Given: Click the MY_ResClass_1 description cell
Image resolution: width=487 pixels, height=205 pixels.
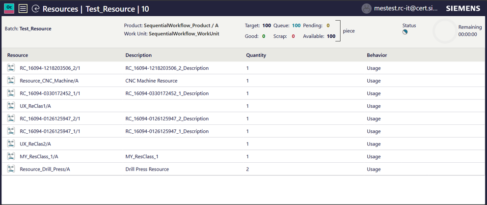Looking at the screenshot, I should click(142, 156).
